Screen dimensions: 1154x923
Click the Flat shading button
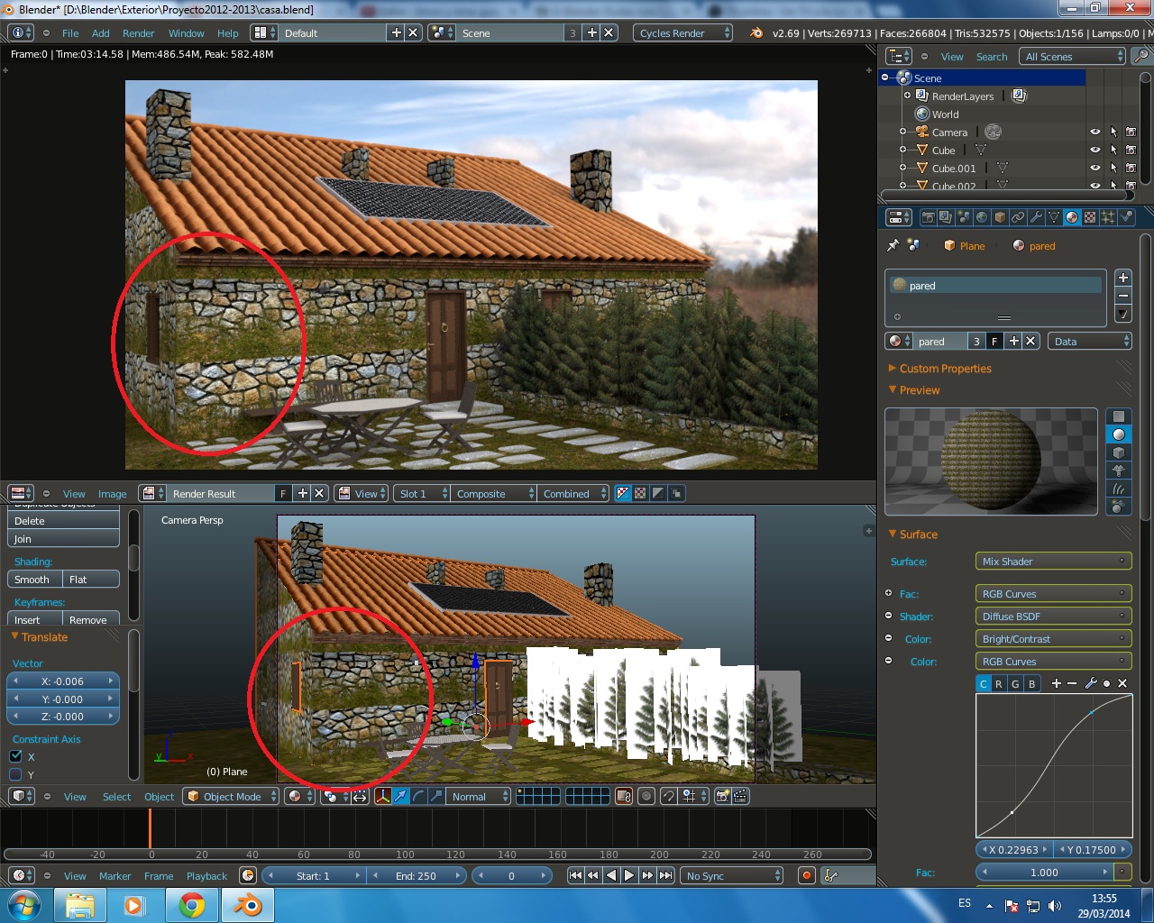click(90, 579)
